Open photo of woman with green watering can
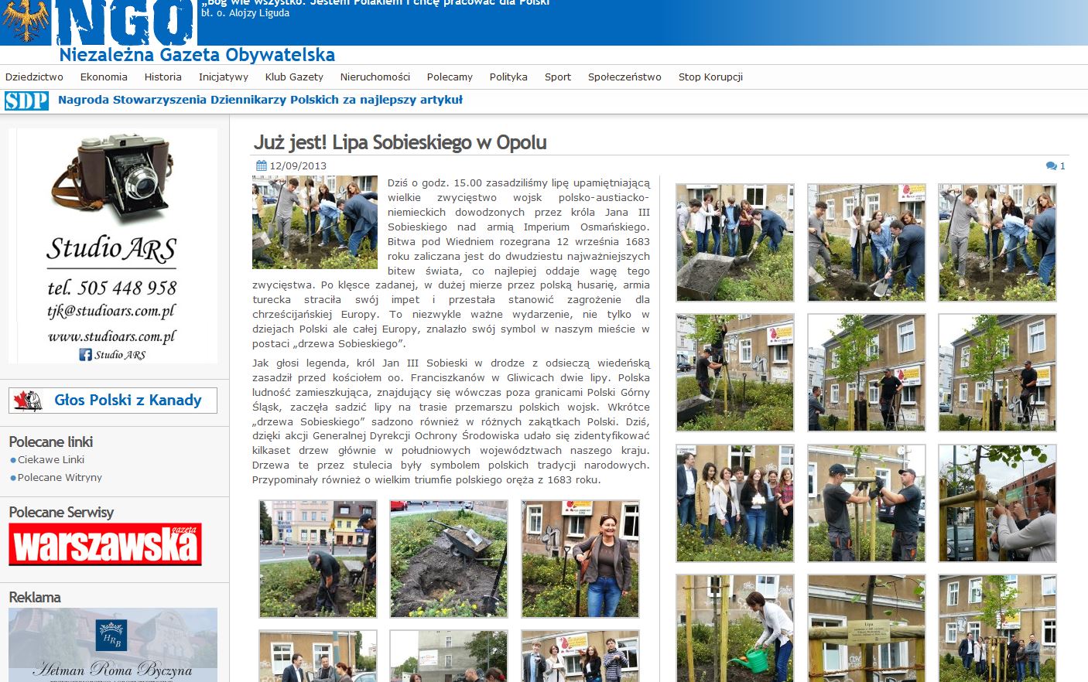 point(735,628)
